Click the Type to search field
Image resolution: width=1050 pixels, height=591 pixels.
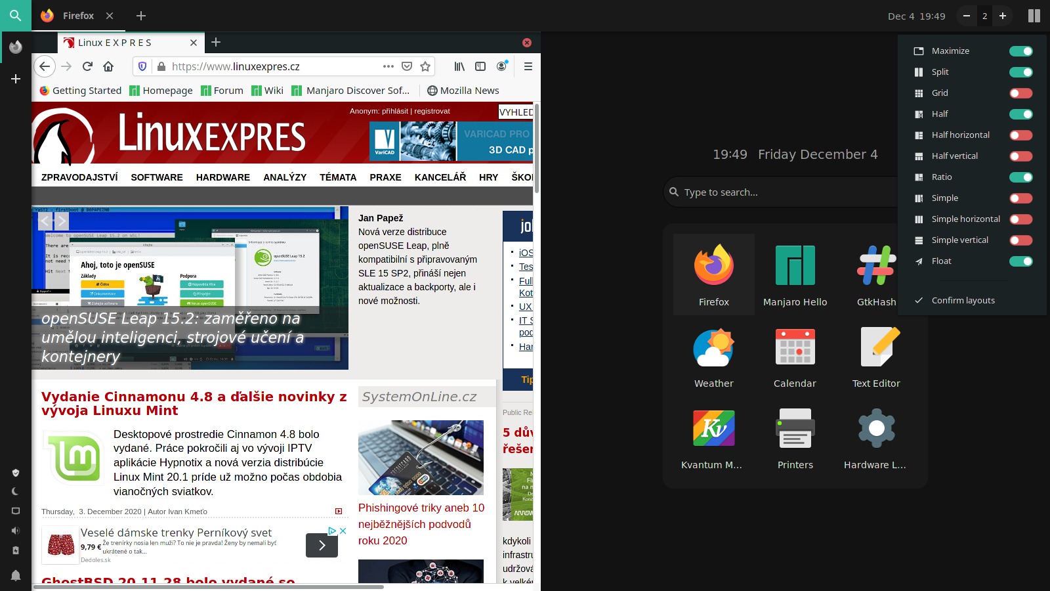pyautogui.click(x=781, y=192)
